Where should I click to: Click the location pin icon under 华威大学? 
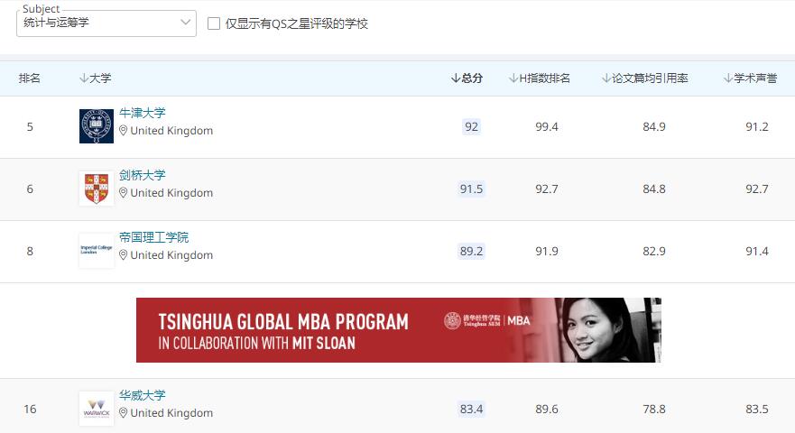[x=124, y=413]
